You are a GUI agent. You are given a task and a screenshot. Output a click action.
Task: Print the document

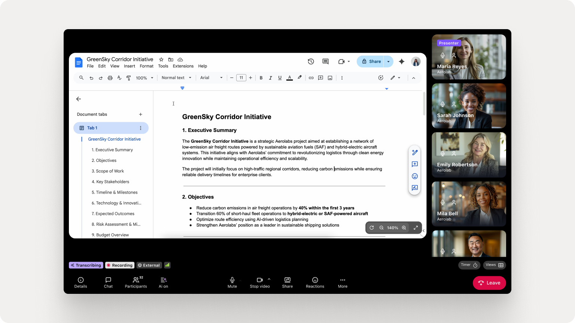(110, 78)
